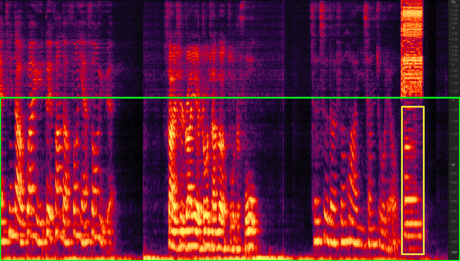Click the 1.6k frequency ruler label
This screenshot has height=261, width=460.
click(454, 121)
